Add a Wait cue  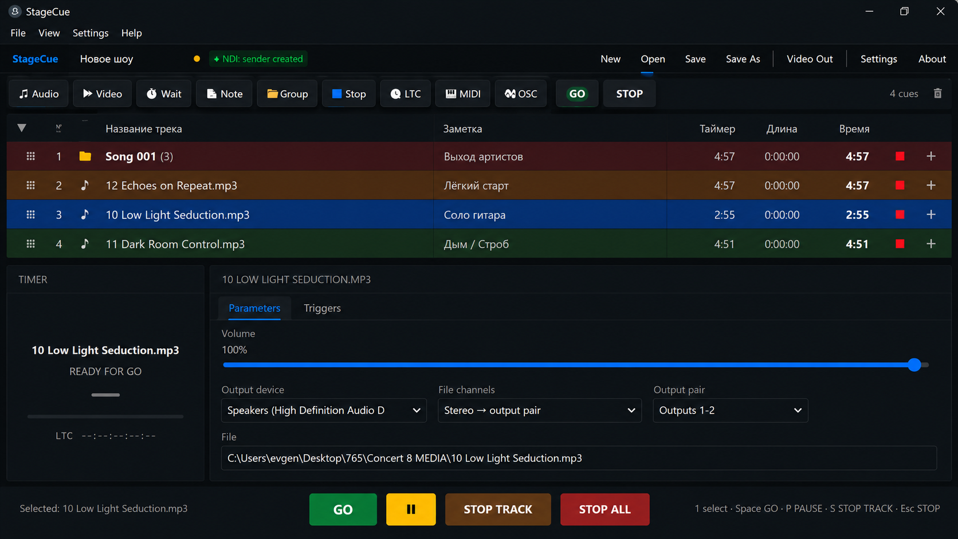coord(164,94)
